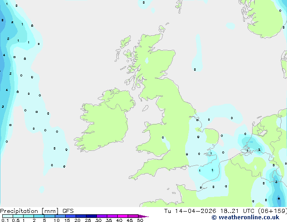Click the legend label "45"

[129, 220]
